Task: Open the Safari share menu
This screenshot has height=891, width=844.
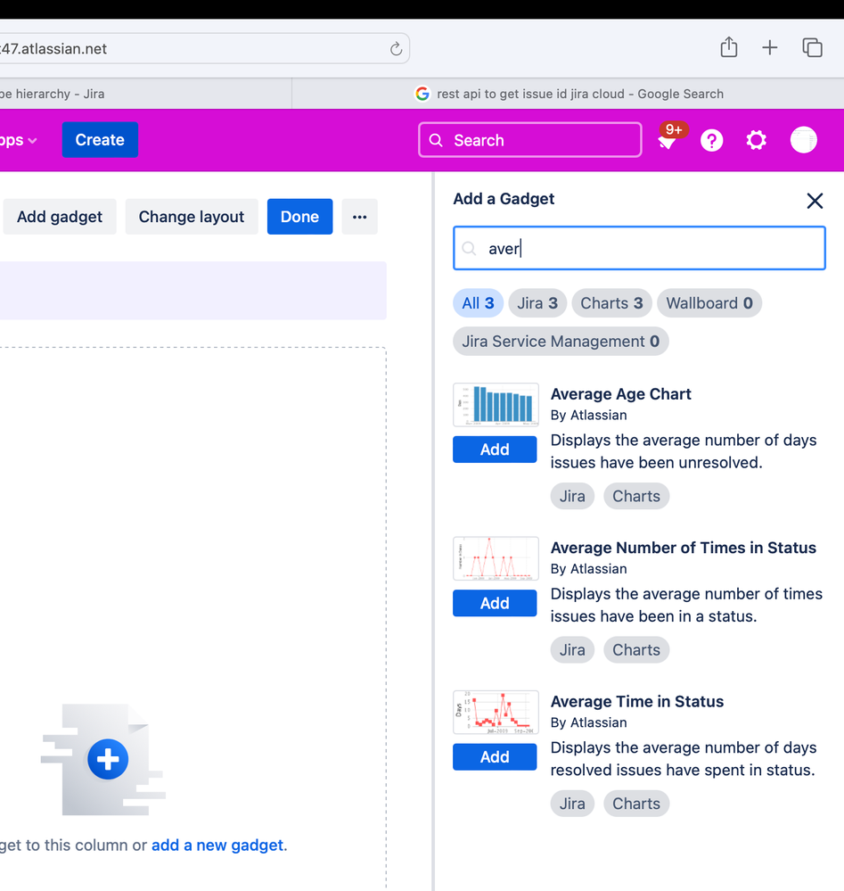Action: pos(729,47)
